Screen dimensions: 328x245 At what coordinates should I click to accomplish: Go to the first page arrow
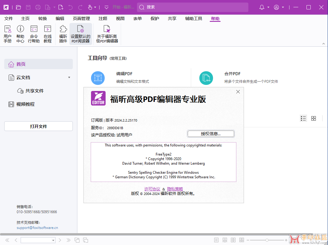pyautogui.click(x=7, y=240)
